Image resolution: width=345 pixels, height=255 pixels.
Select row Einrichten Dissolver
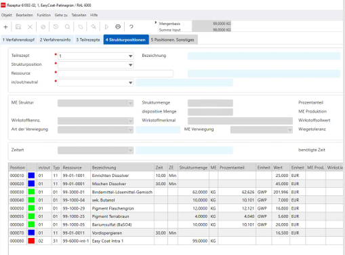tap(176, 176)
